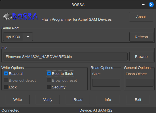Click the Device: ATSAM4S2 status text
The image size is (156, 113).
click(x=96, y=110)
